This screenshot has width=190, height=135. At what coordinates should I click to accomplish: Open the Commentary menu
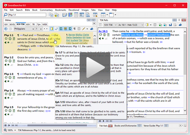pyautogui.click(x=46, y=10)
